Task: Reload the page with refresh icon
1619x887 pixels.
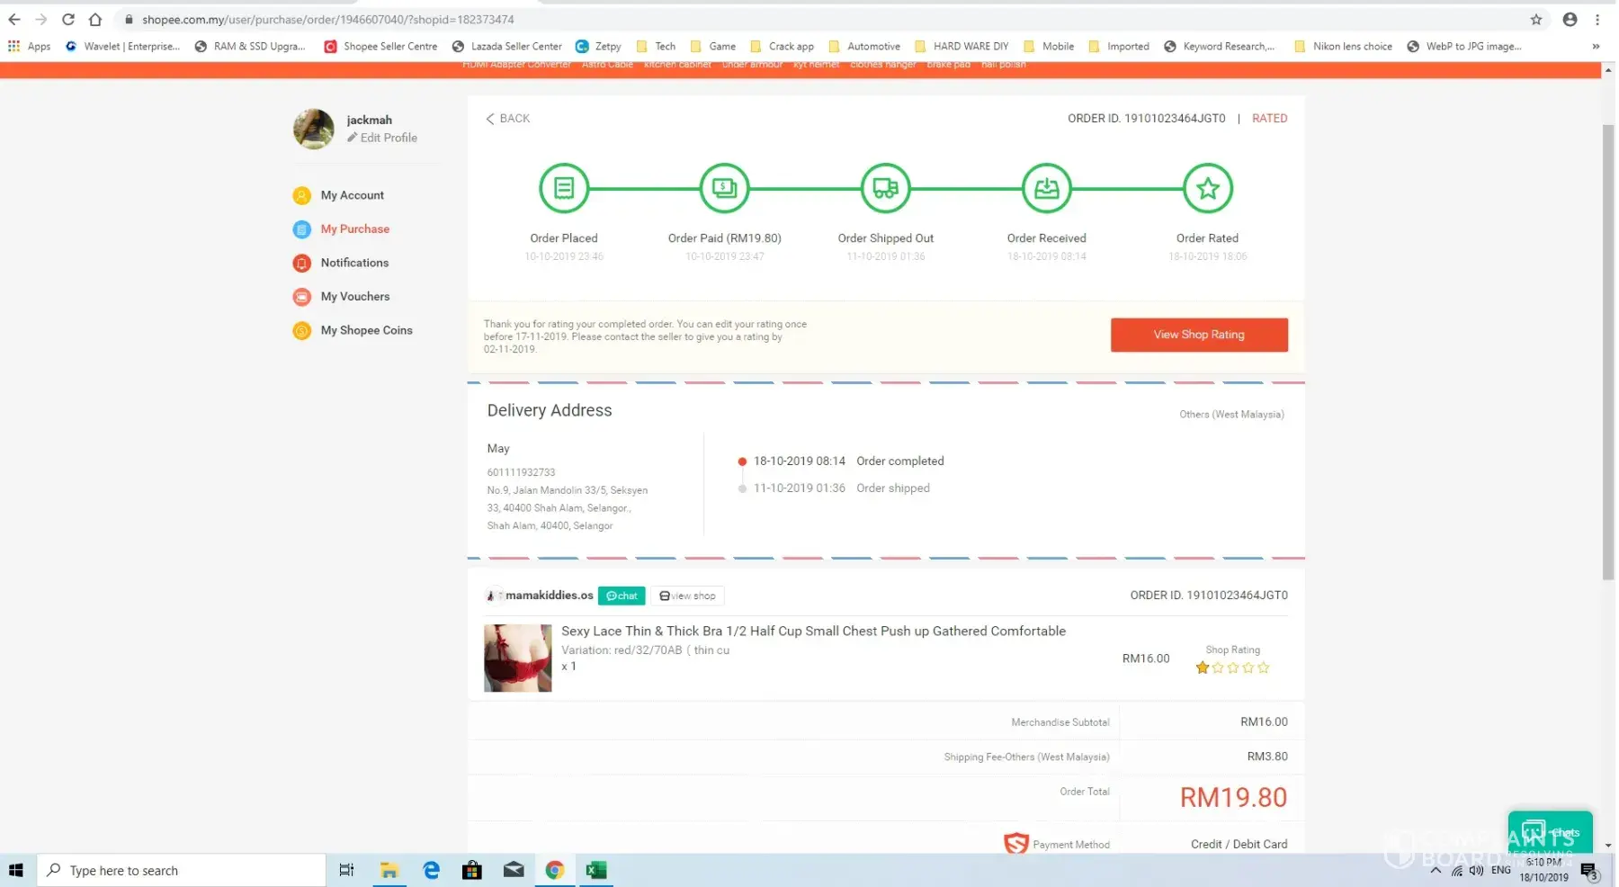Action: click(x=68, y=20)
